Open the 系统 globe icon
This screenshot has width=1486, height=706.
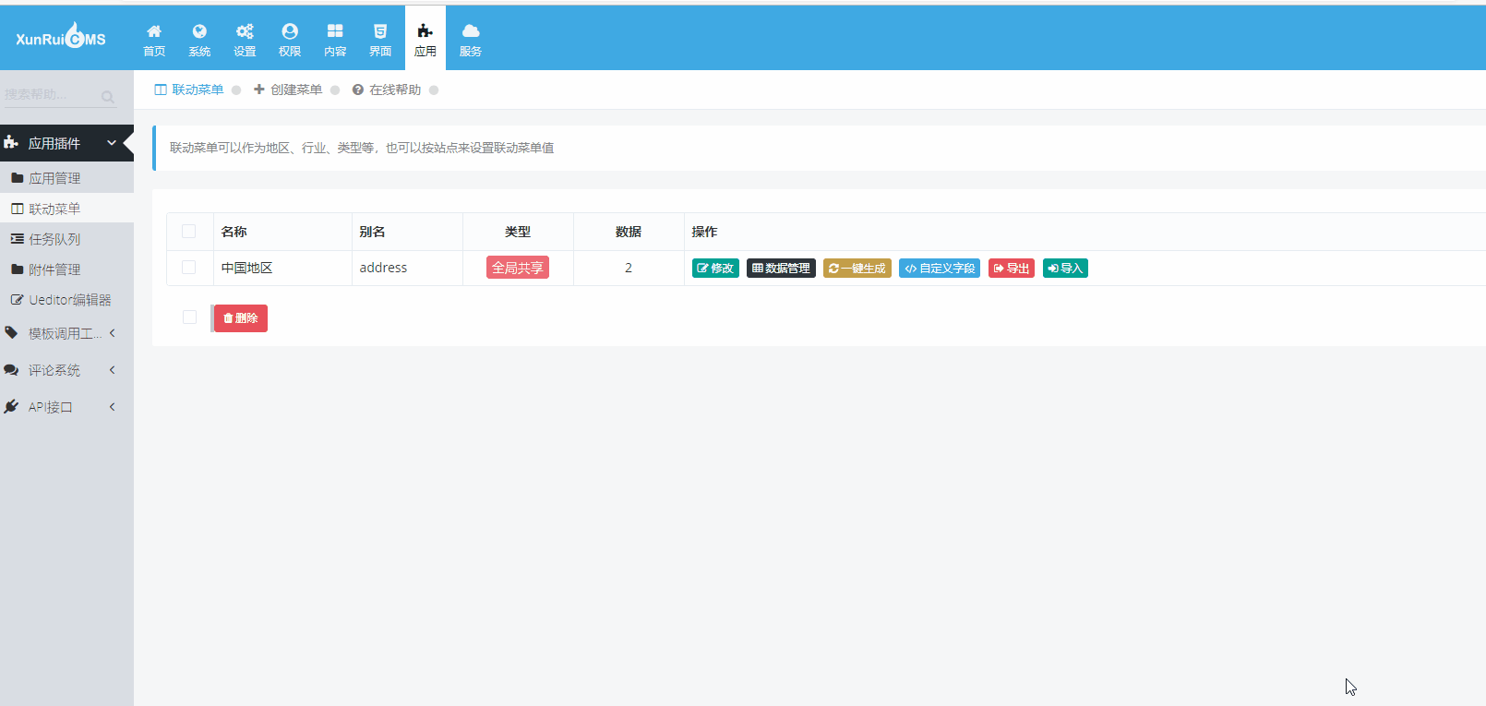[x=199, y=31]
